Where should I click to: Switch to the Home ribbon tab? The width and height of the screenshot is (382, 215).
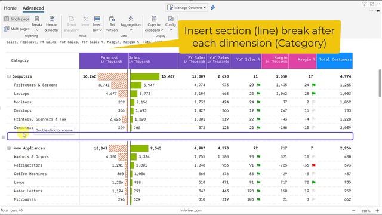[x=10, y=8]
